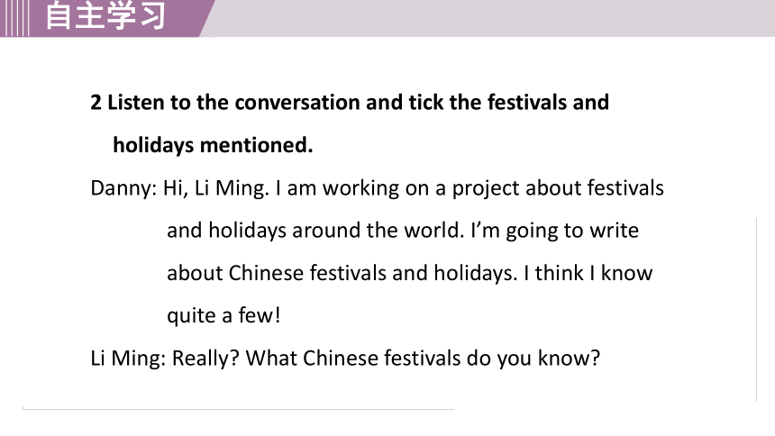Image resolution: width=775 pixels, height=436 pixels.
Task: Click the word 'Really?' in Li Ming's reply
Action: click(205, 358)
